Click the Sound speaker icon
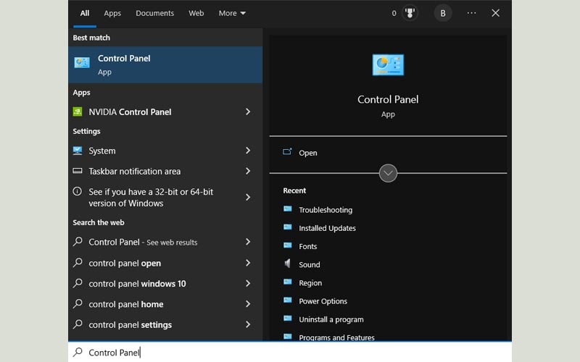580x362 pixels. pyautogui.click(x=287, y=264)
